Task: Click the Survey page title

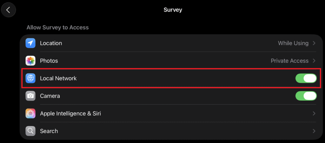Action: [173, 10]
